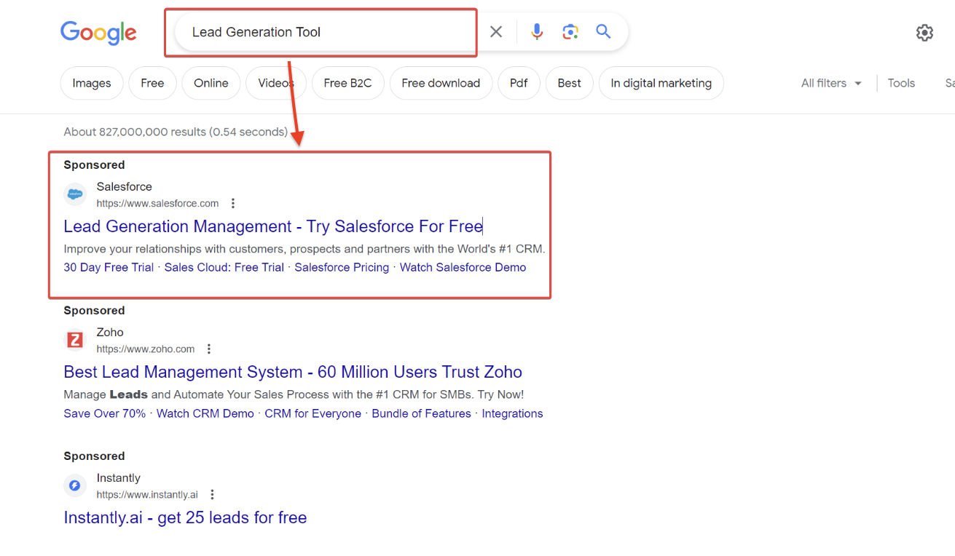
Task: Click the Instantly blue favicon
Action: tap(74, 485)
